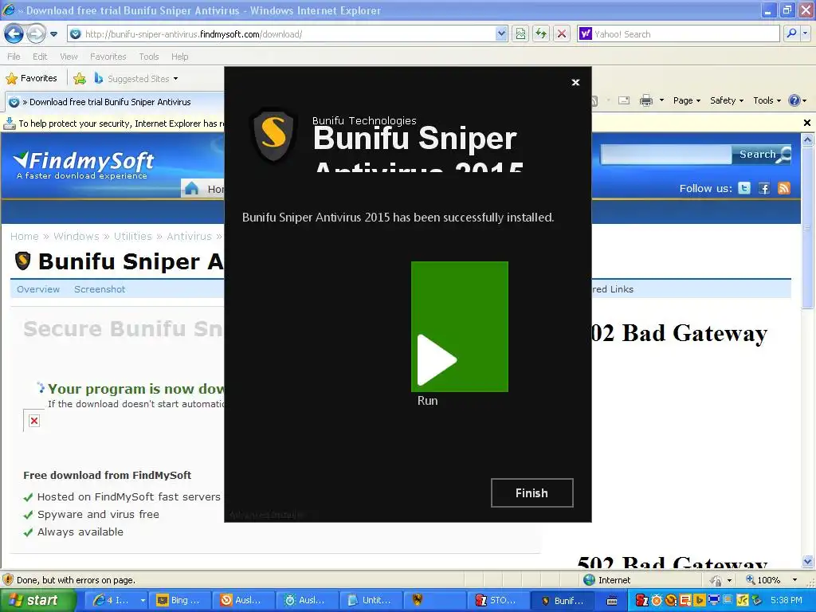Go back with the IE back arrow
This screenshot has height=612, width=816.
(14, 34)
